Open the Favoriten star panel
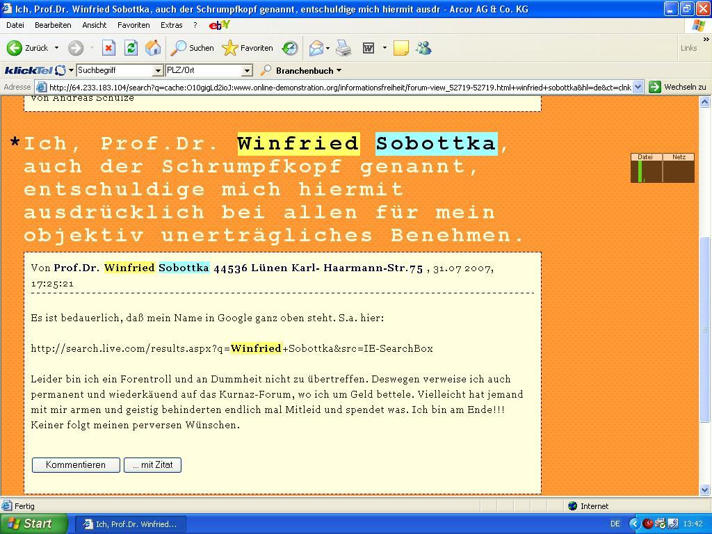 point(248,48)
